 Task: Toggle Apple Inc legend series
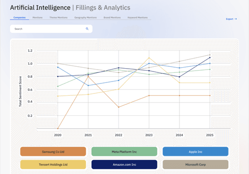[196, 152]
